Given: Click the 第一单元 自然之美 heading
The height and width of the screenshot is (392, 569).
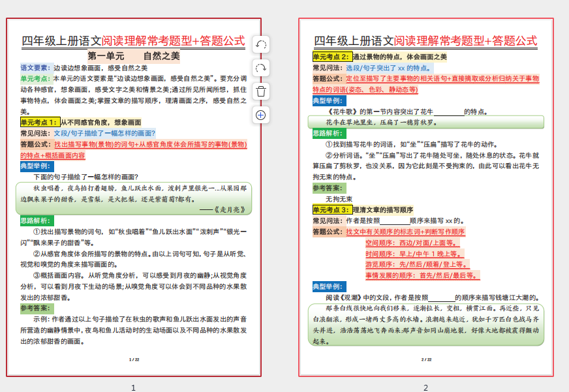Looking at the screenshot, I should click(133, 57).
